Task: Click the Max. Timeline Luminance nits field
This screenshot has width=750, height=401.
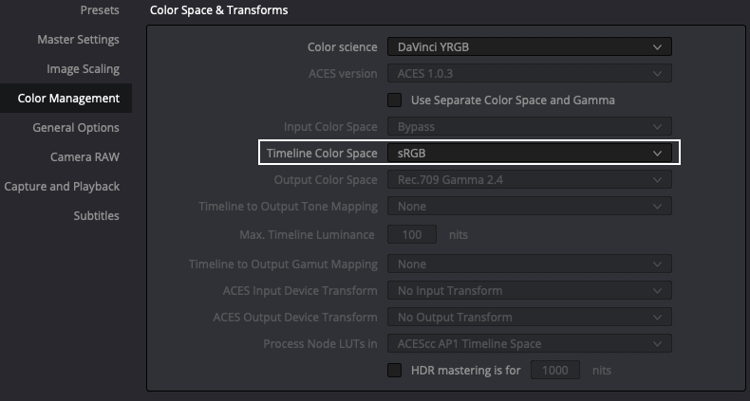Action: click(x=412, y=234)
